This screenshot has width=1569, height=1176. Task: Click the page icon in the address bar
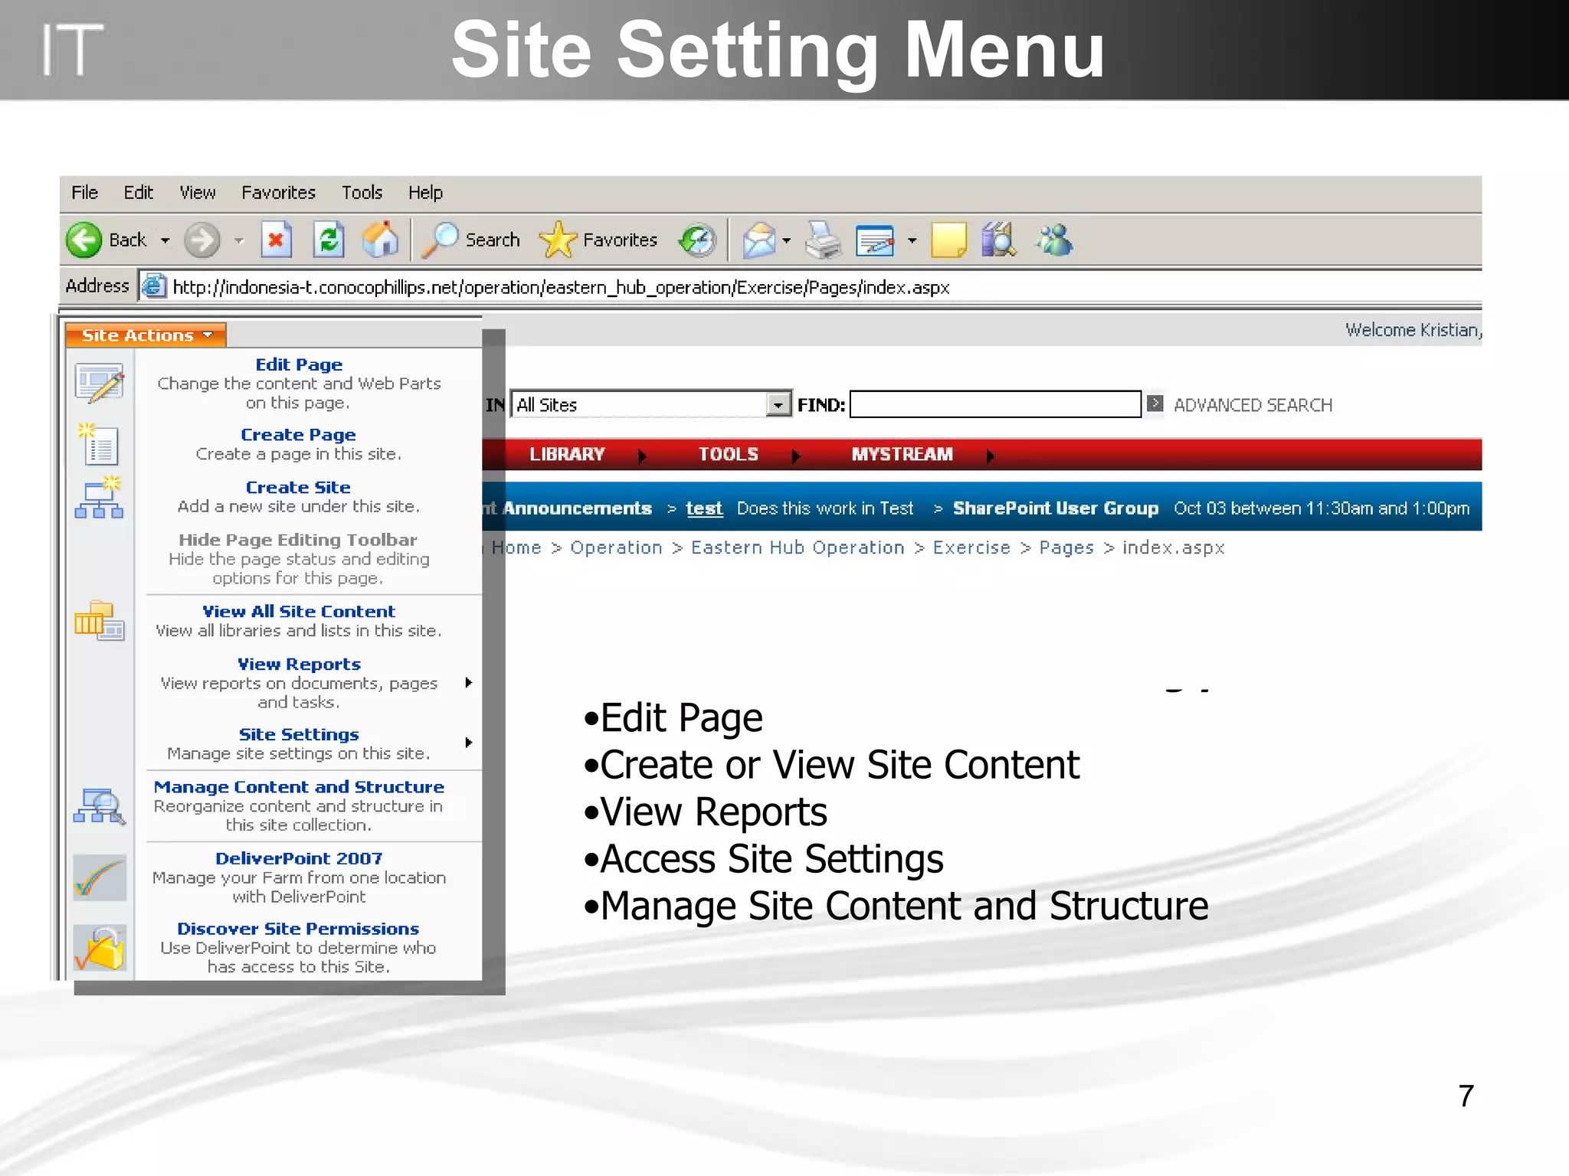click(x=154, y=286)
